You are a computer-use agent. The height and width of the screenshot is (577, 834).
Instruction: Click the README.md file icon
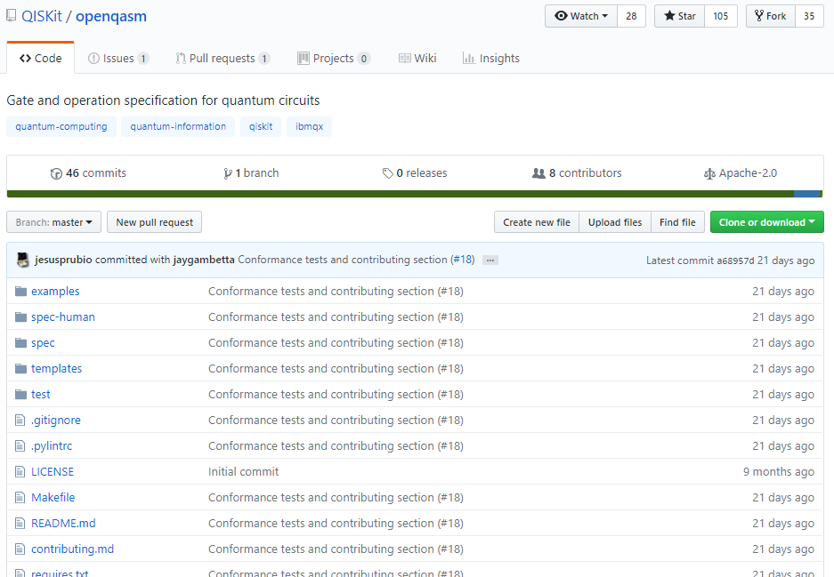point(20,524)
